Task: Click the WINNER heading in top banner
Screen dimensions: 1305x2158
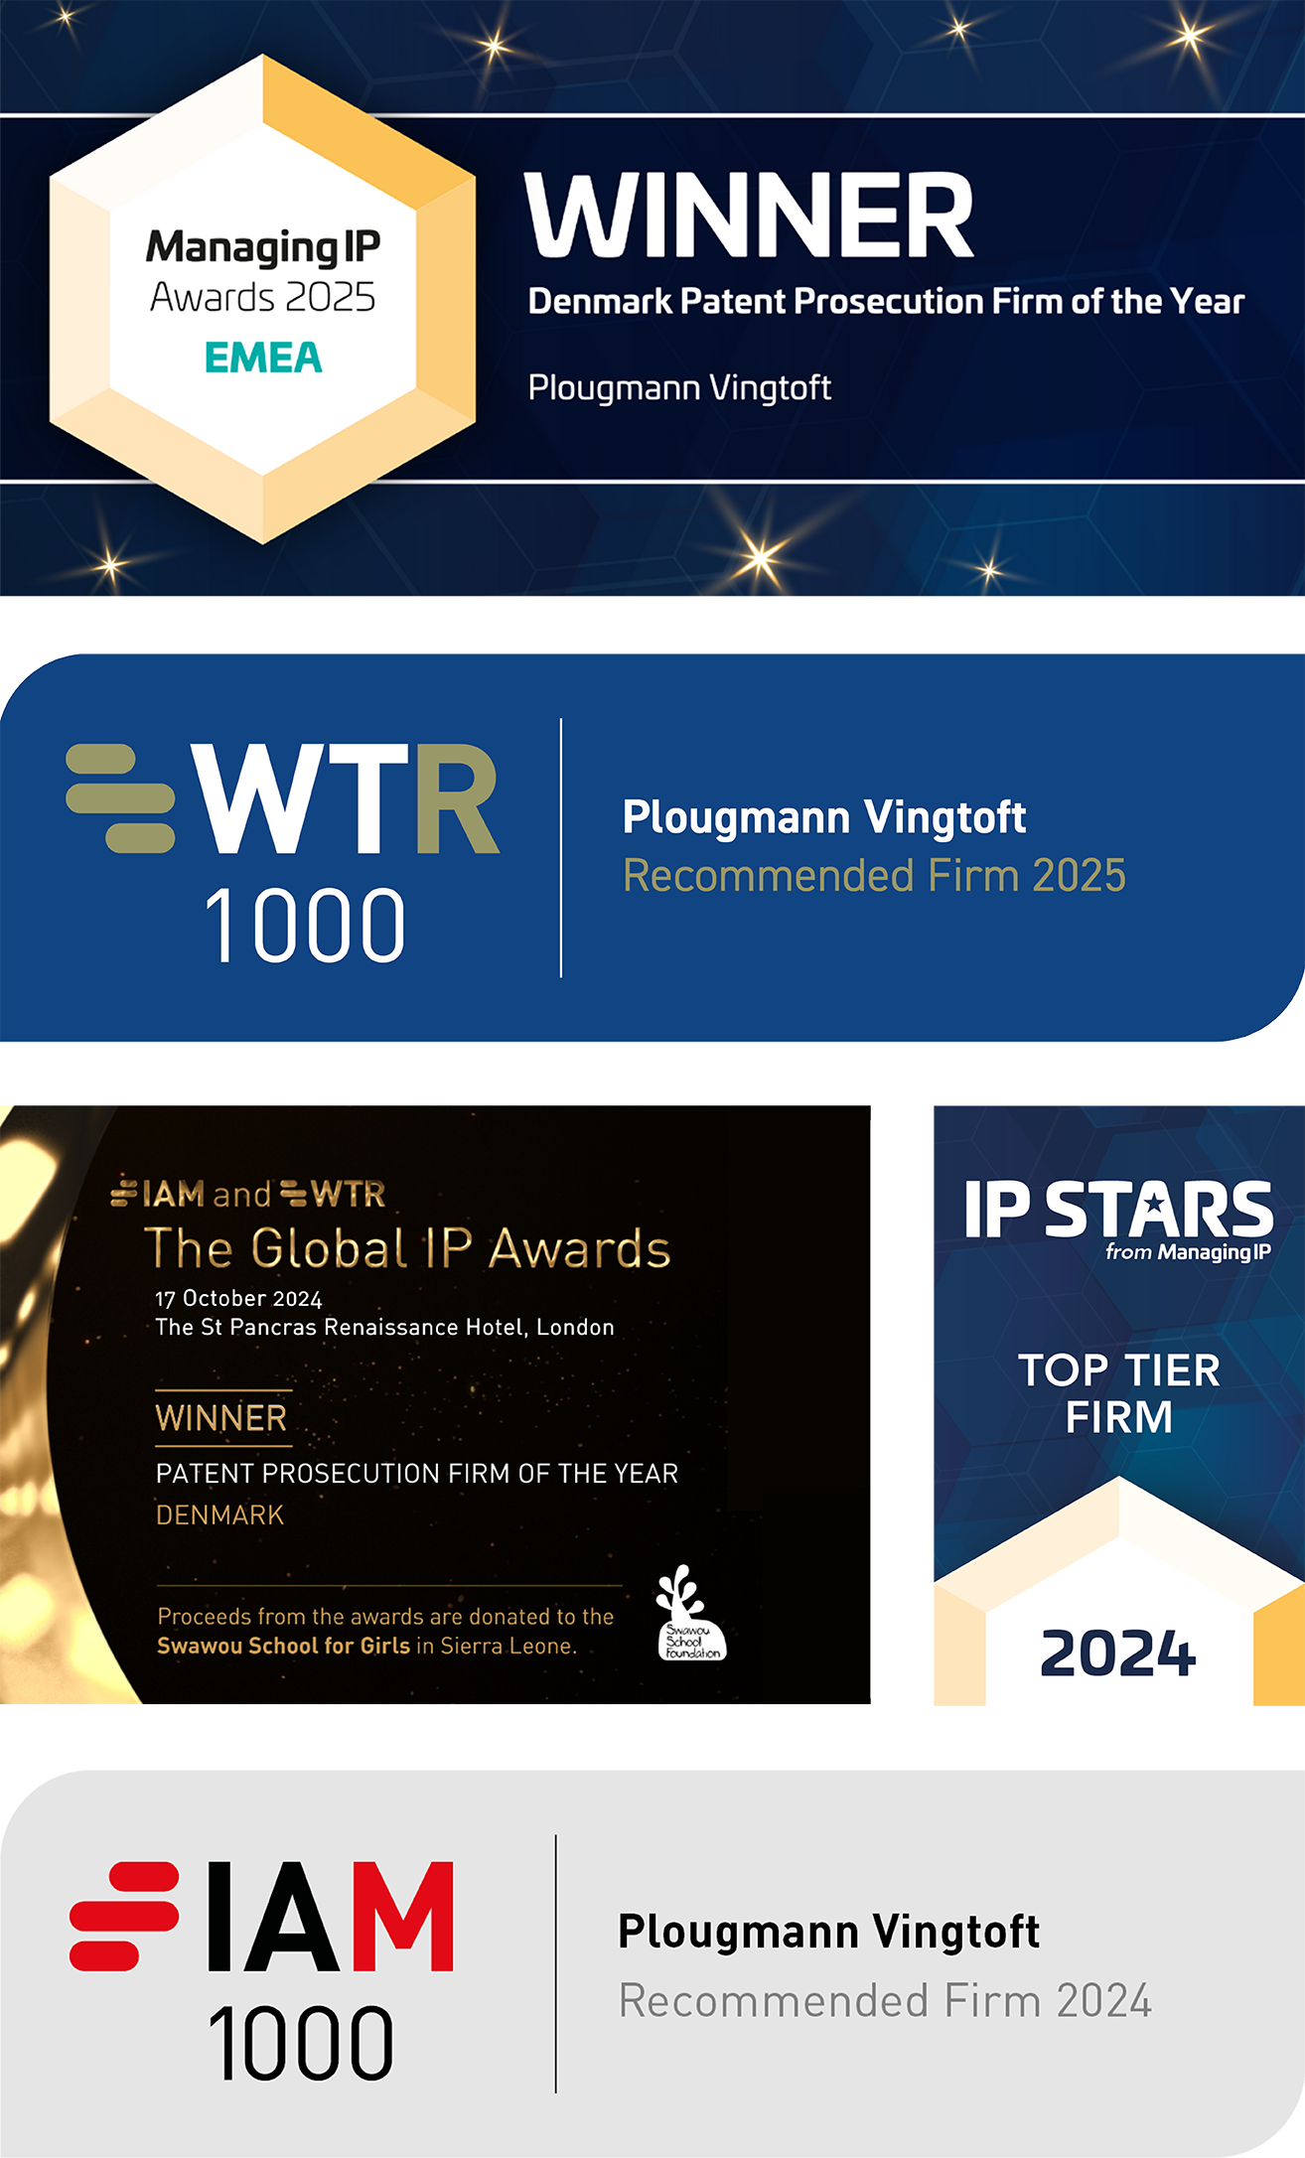Action: pos(750,215)
